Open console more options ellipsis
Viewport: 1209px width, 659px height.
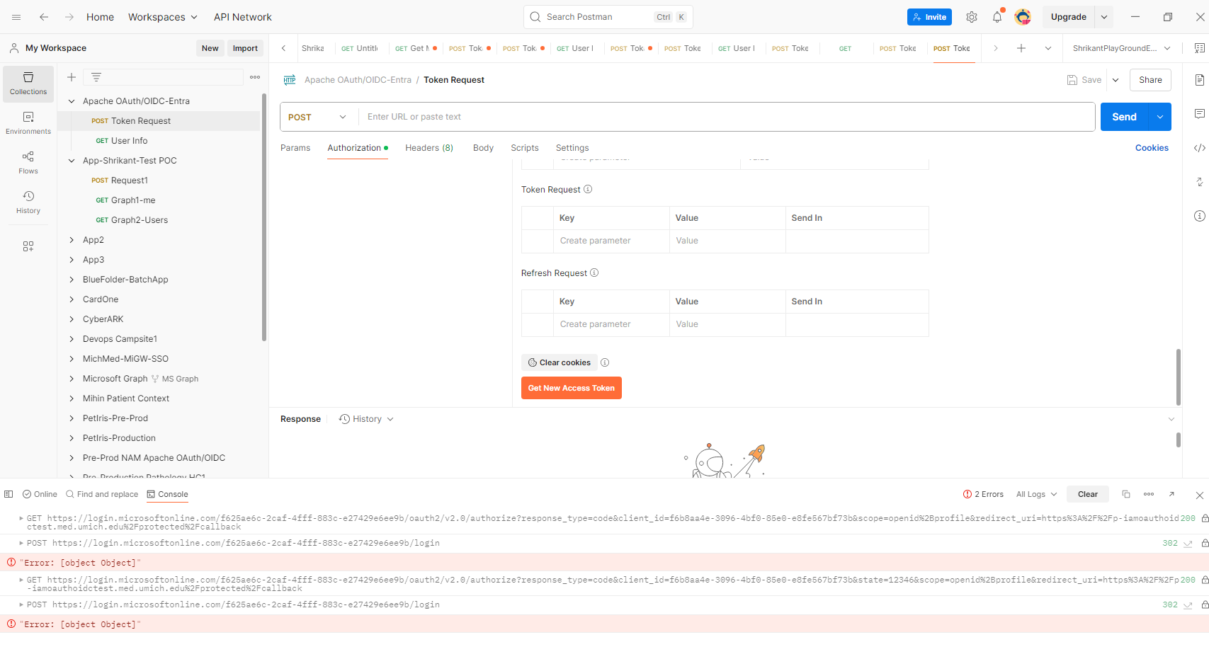point(1149,494)
